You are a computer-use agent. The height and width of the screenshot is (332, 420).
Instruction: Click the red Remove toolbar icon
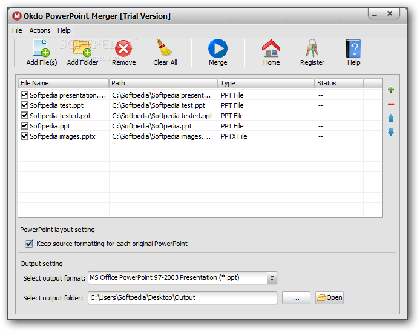point(123,48)
